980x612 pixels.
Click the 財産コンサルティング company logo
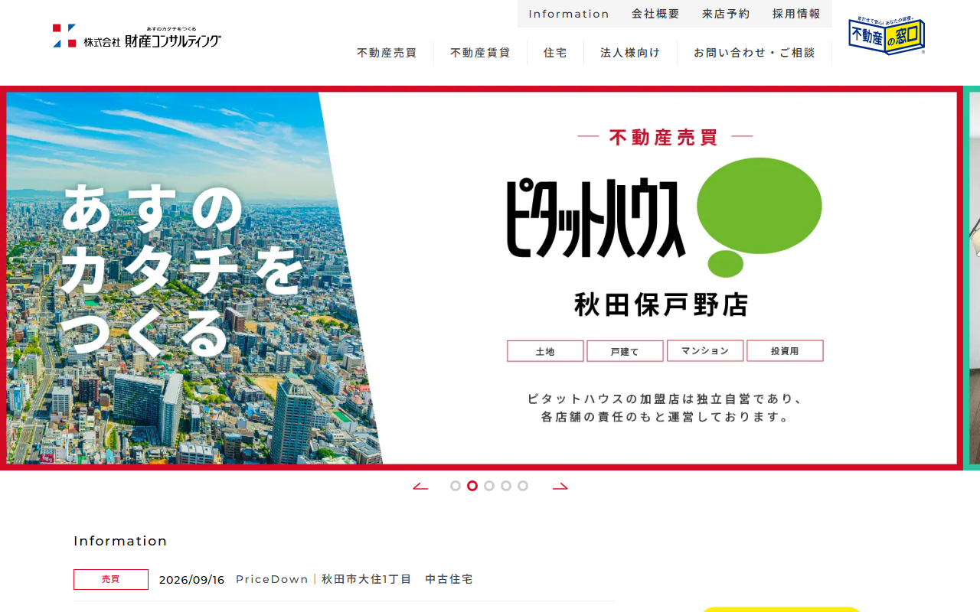137,37
